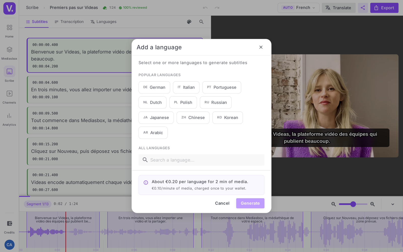Click start timestamp 00:00:00.400
This screenshot has width=403, height=252.
coord(45,45)
